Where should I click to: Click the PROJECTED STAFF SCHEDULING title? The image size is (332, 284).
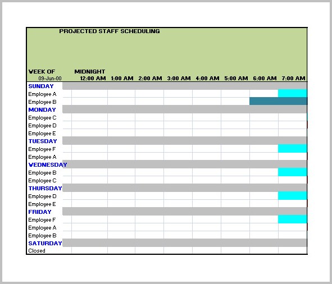tap(110, 31)
